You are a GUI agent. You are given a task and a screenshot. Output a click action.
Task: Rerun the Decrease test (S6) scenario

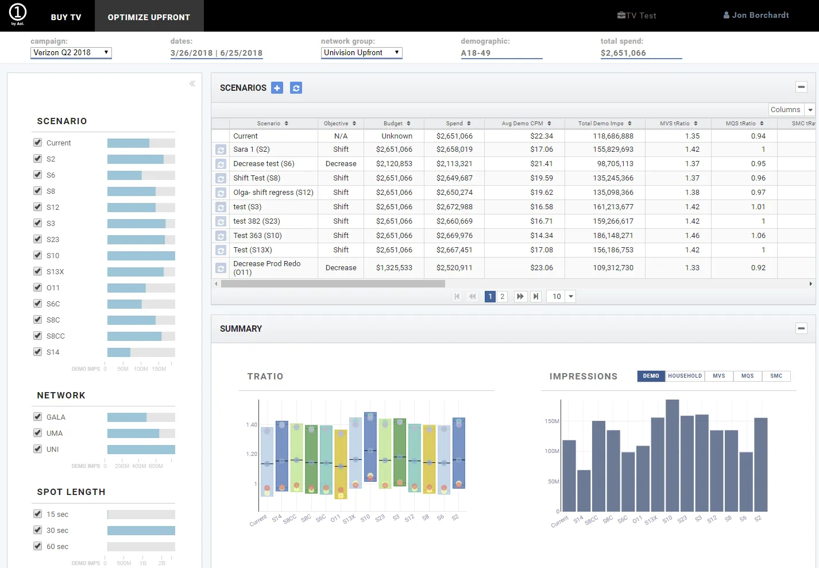[x=221, y=164]
